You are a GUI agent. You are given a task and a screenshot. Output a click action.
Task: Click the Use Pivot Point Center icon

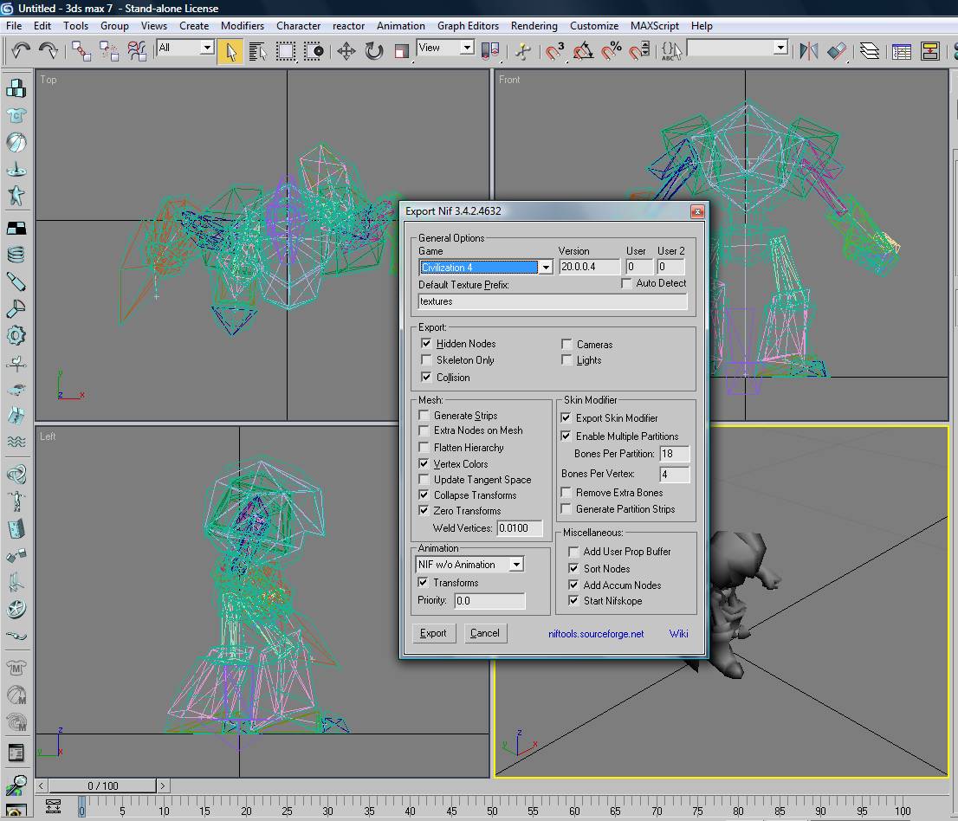[x=490, y=51]
